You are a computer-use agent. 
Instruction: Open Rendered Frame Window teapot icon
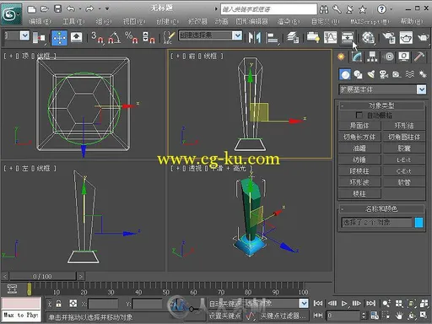[x=406, y=38]
